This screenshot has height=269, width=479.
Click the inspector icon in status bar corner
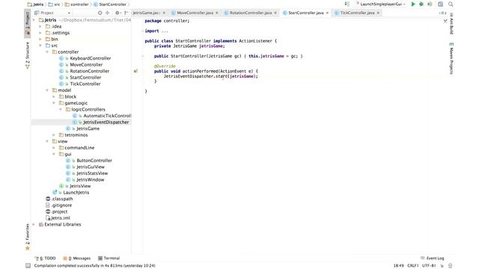[451, 266]
